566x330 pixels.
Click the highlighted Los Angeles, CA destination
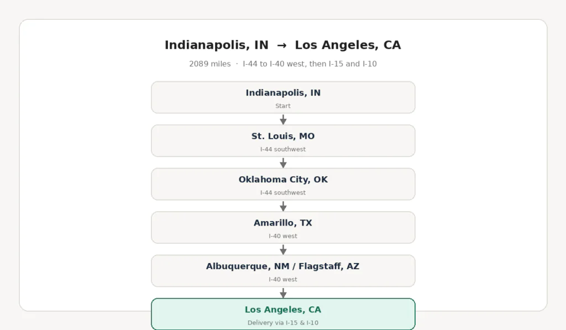click(x=283, y=314)
